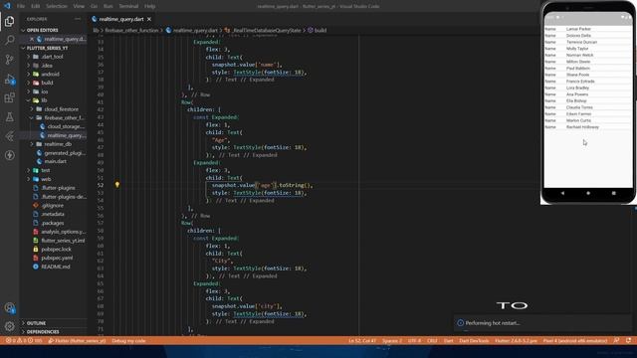The height and width of the screenshot is (358, 637).
Task: Open the File menu
Action: click(x=21, y=6)
